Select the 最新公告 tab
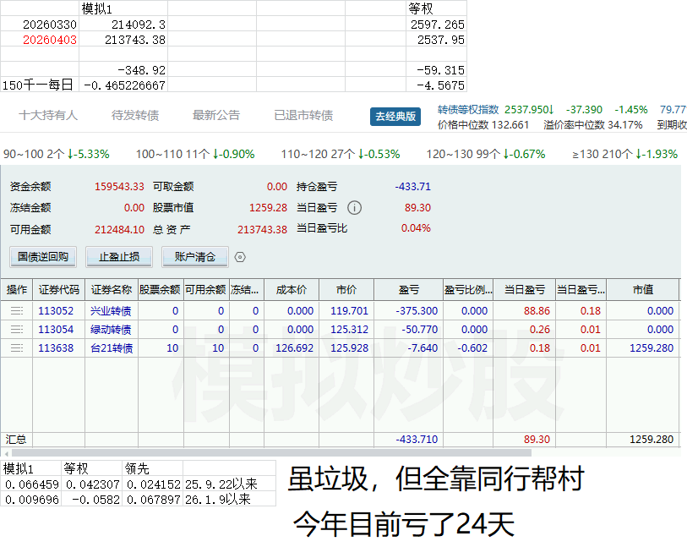This screenshot has height=547, width=687. [216, 116]
